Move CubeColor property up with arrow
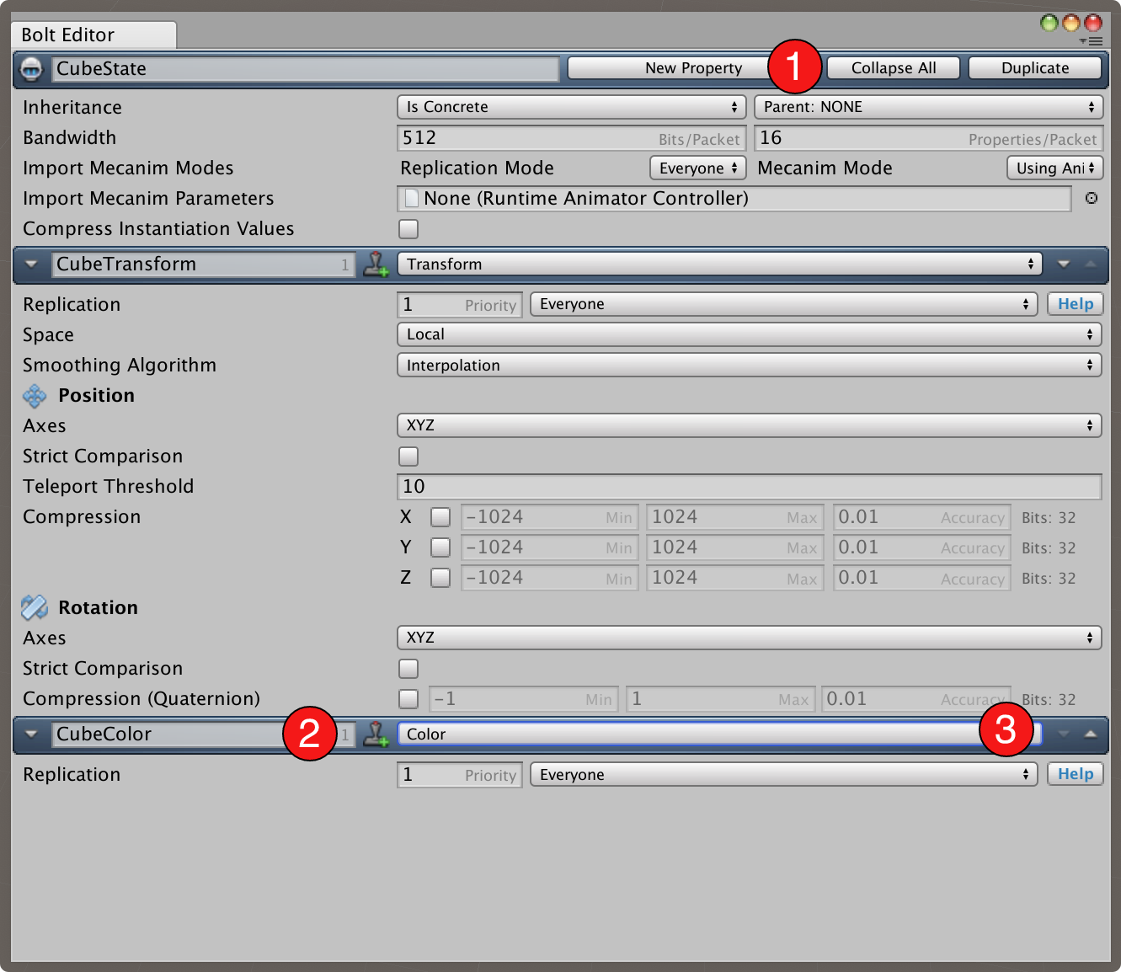Image resolution: width=1121 pixels, height=972 pixels. pyautogui.click(x=1091, y=734)
